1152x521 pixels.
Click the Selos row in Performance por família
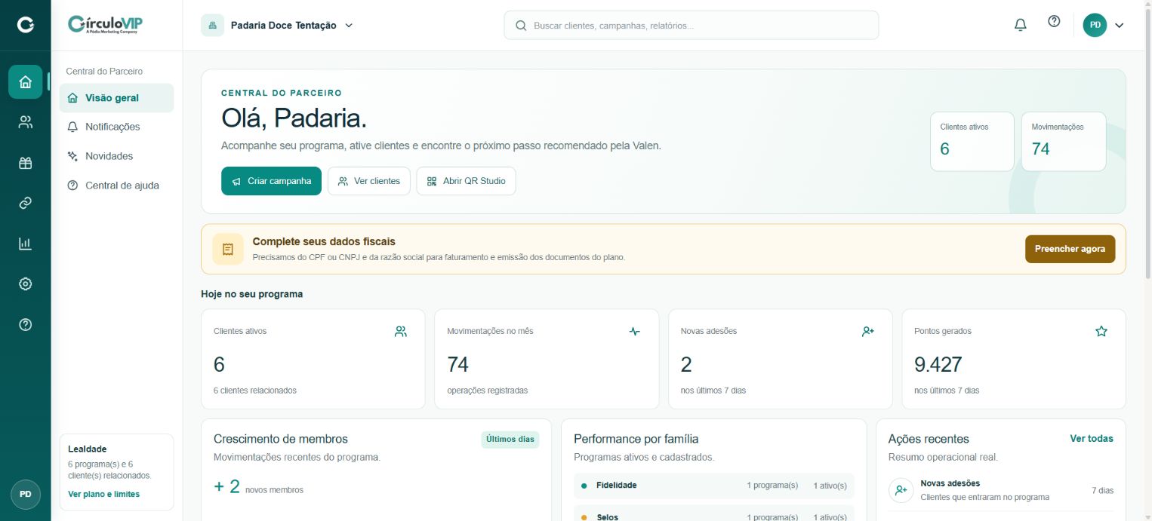(714, 515)
